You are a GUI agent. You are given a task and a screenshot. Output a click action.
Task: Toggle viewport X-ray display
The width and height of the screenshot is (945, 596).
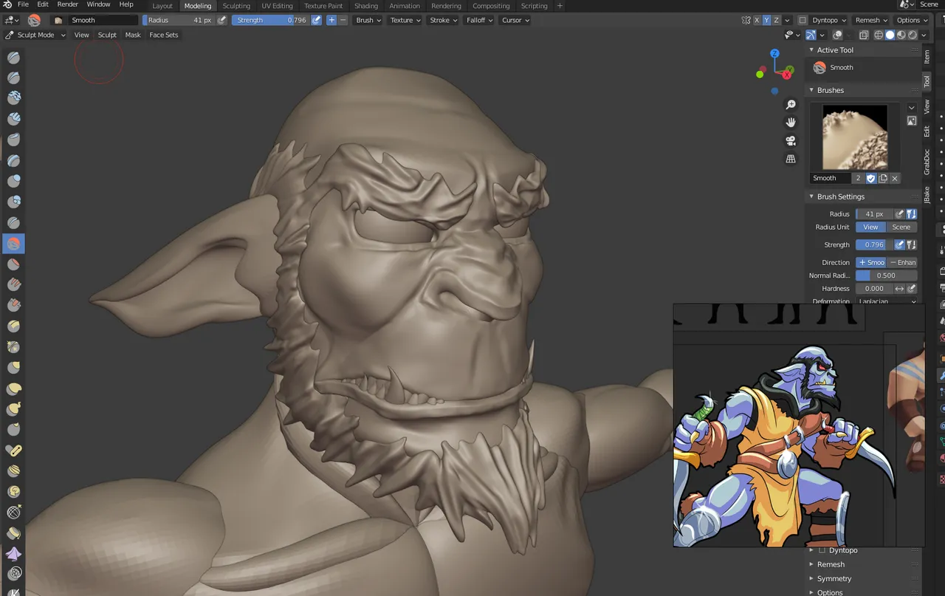point(863,35)
